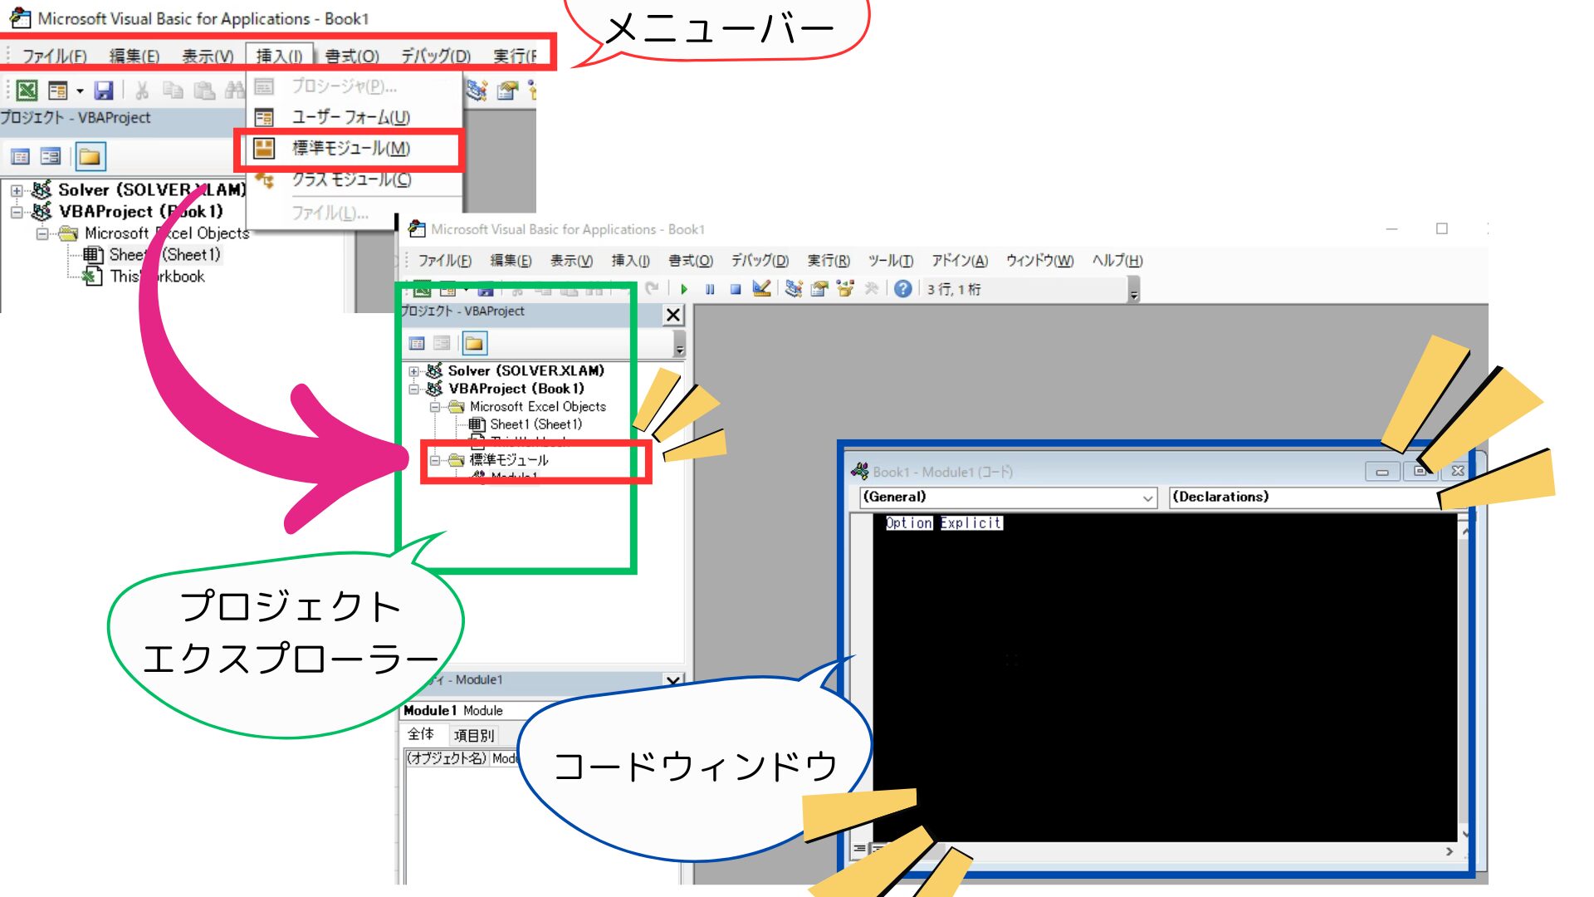Screen dimensions: 1594x897
Task: Choose ユーザー フォーム(U) from insert menu
Action: point(354,117)
